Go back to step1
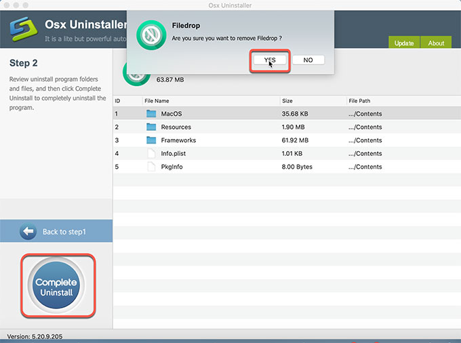 (56, 231)
